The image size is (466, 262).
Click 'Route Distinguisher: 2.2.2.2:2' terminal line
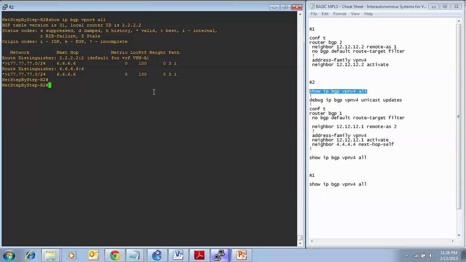point(75,58)
